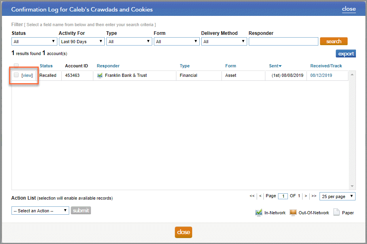Click the blue export button

point(346,54)
